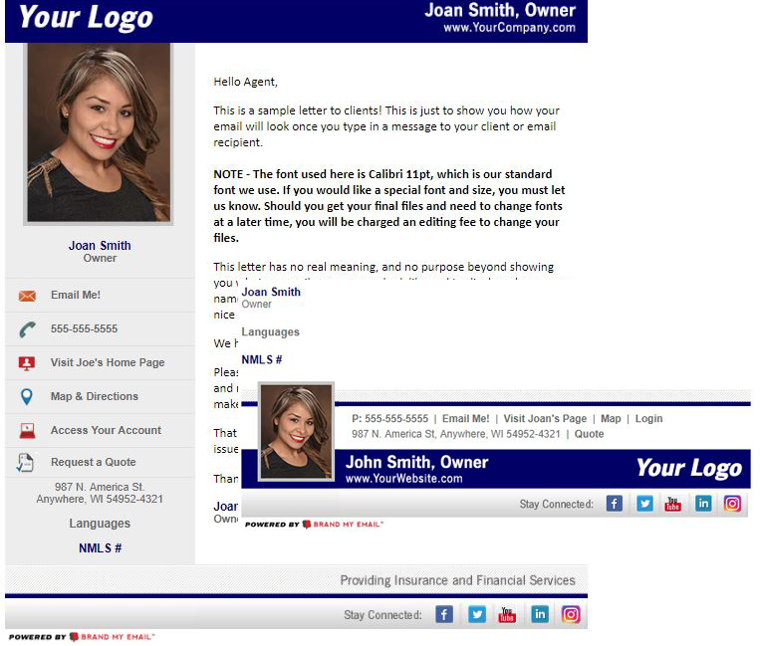This screenshot has width=760, height=646.
Task: Click the Request a Quote document icon
Action: pos(27,463)
